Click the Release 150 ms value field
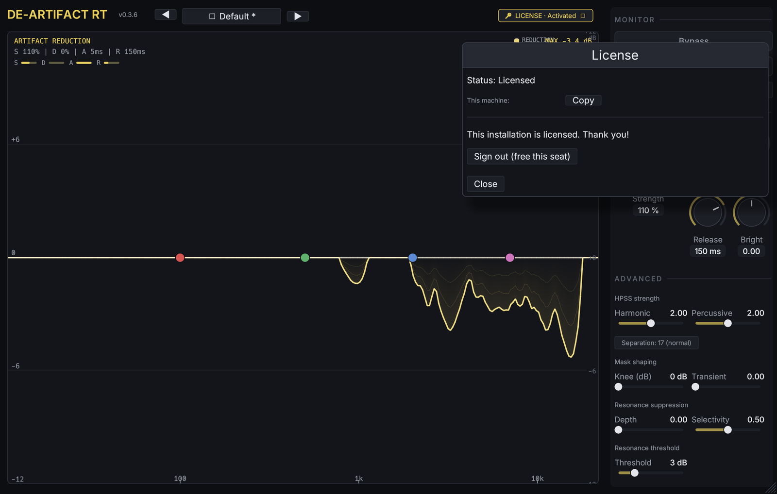This screenshot has height=494, width=777. coord(708,251)
